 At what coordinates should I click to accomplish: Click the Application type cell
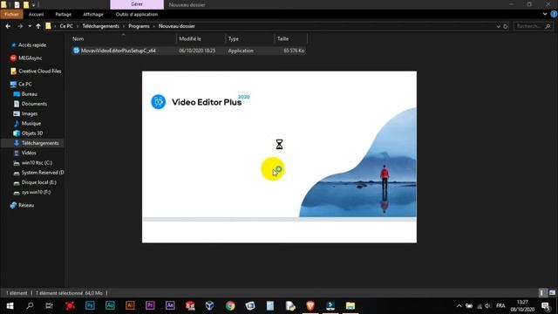241,51
